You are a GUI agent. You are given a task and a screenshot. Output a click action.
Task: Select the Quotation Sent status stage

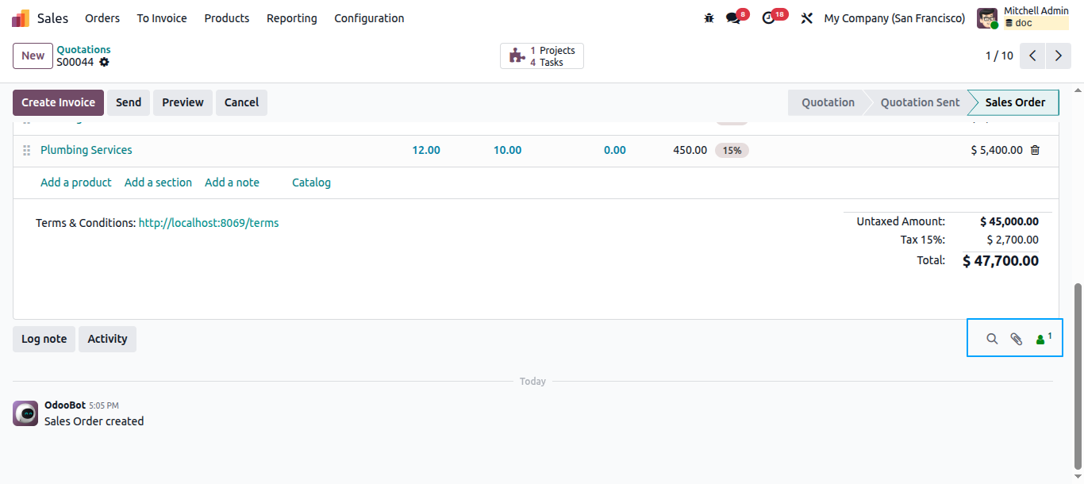920,102
